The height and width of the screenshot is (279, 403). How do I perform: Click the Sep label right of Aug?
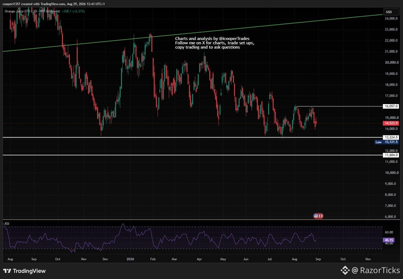click(318, 259)
